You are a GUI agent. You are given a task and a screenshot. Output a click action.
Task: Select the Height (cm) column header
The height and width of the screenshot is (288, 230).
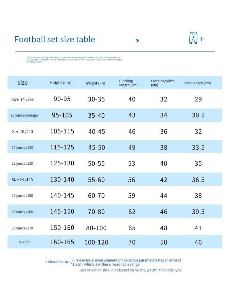click(x=61, y=83)
